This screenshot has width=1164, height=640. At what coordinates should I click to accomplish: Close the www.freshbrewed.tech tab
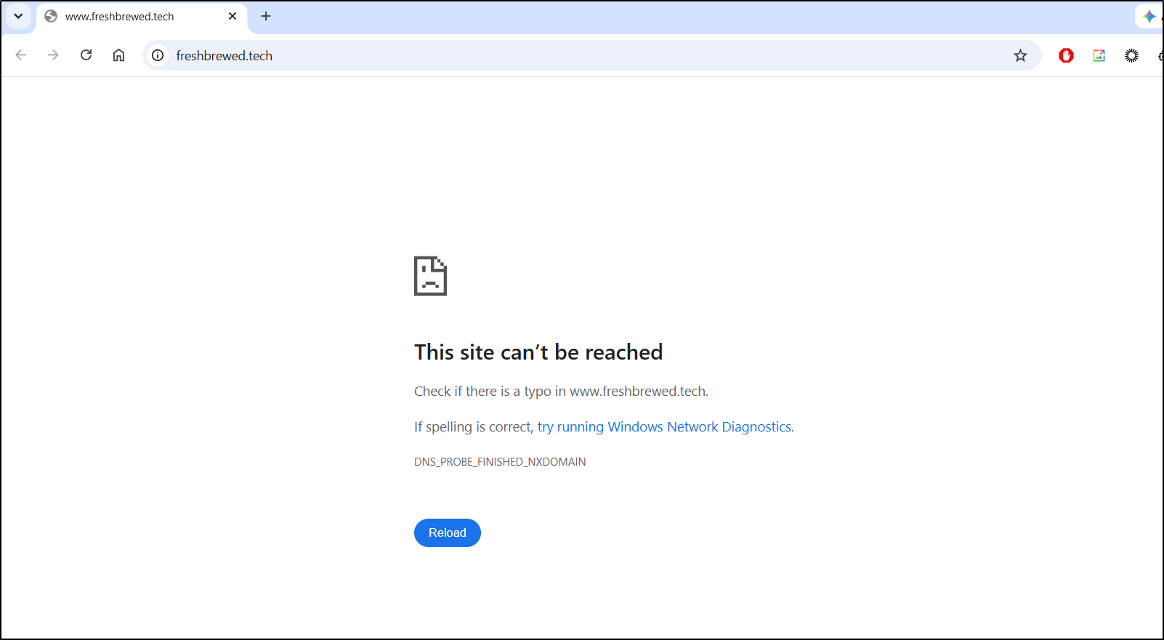click(x=233, y=16)
